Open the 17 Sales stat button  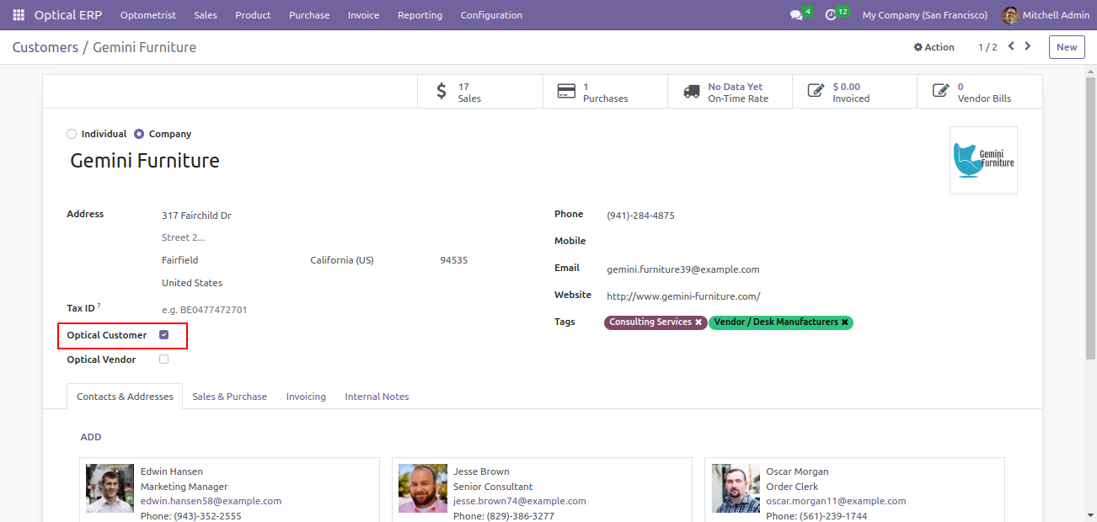(480, 92)
